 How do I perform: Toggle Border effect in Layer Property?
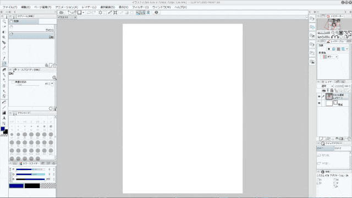(329, 49)
